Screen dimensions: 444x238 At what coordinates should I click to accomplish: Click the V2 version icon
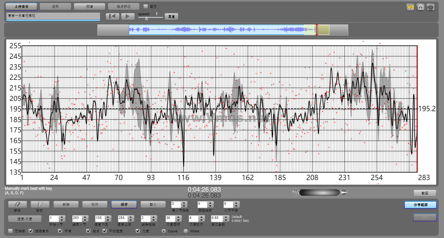click(410, 7)
